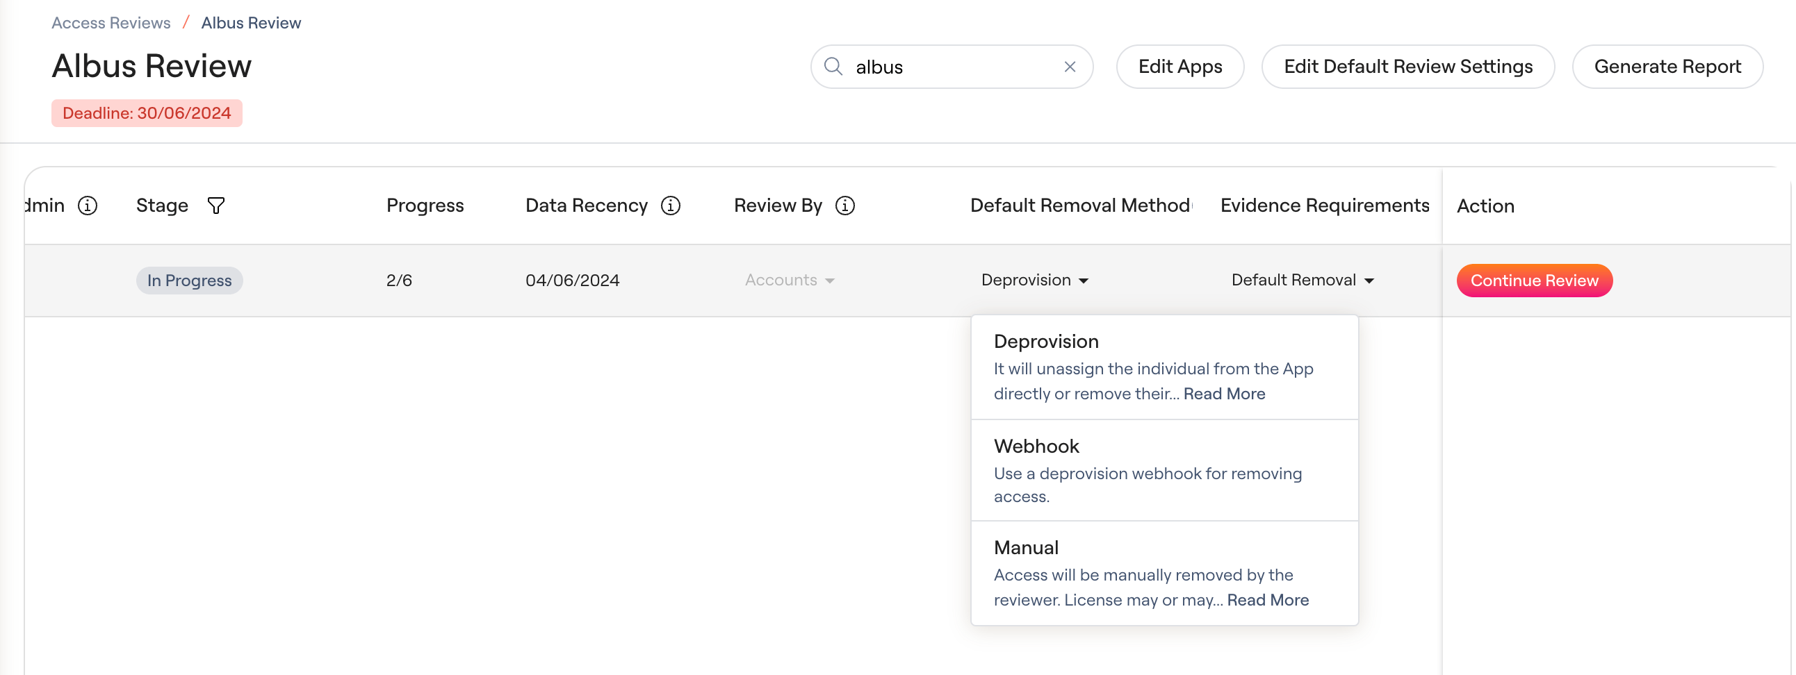
Task: Click the 04/06/2024 data recency date
Action: (572, 280)
